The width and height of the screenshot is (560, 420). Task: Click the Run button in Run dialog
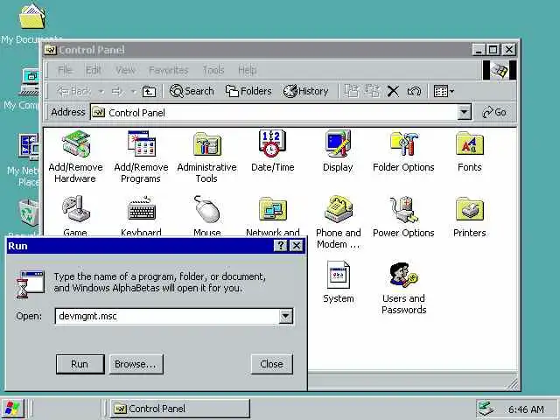pyautogui.click(x=80, y=364)
